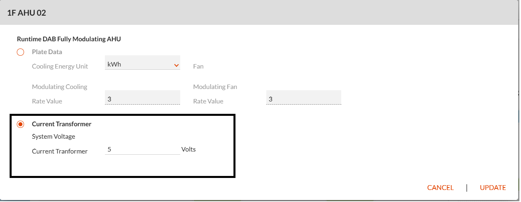Focus the Current Tranformer voltage input showing 5
Screen dimensions: 521x202
(x=143, y=149)
